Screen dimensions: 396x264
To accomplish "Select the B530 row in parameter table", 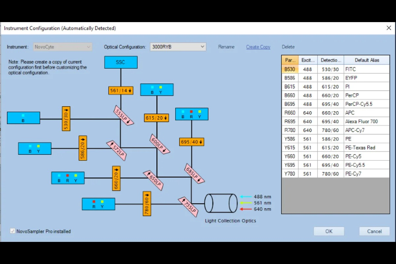I will (x=290, y=69).
